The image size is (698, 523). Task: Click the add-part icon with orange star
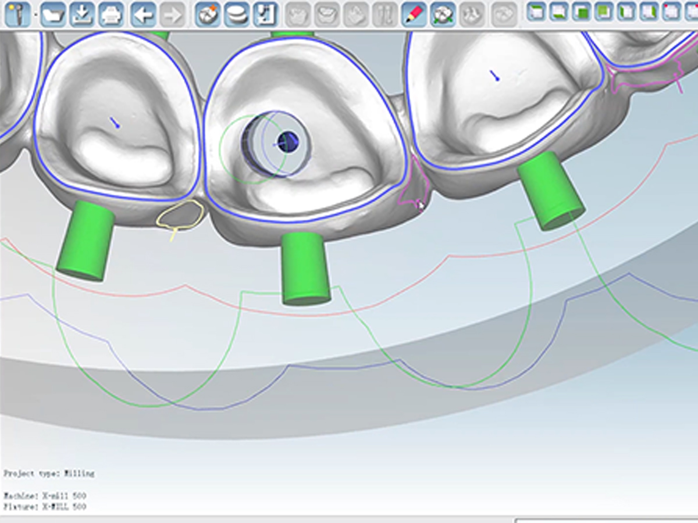coord(208,14)
